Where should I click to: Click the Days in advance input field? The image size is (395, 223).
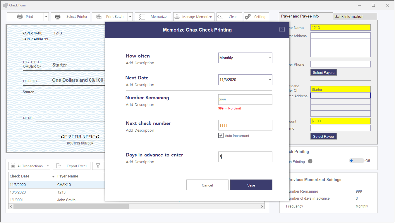245,157
